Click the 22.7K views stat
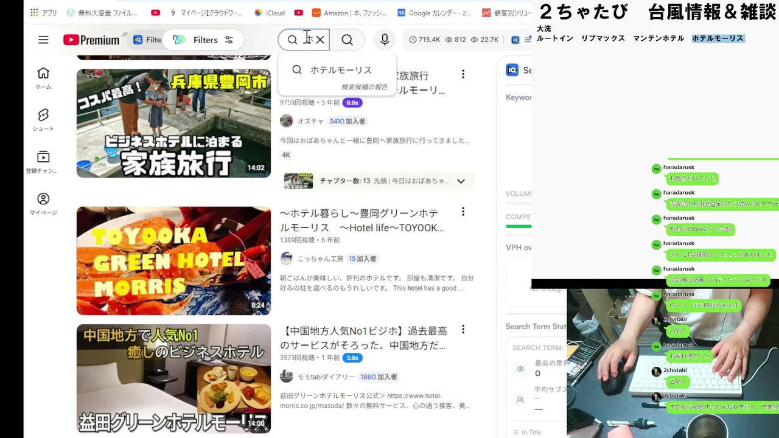This screenshot has height=438, width=779. point(484,40)
